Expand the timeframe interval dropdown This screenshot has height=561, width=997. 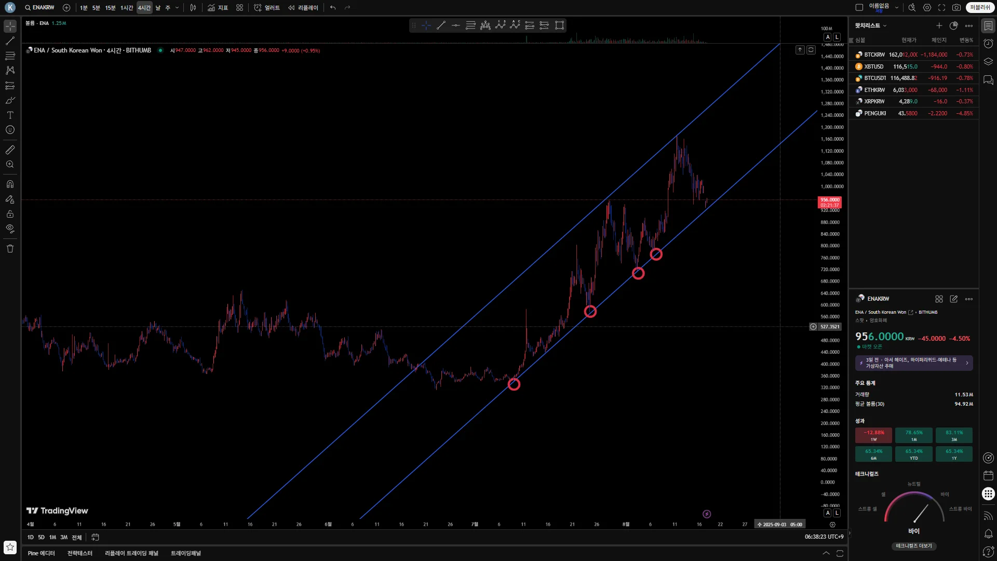point(177,8)
